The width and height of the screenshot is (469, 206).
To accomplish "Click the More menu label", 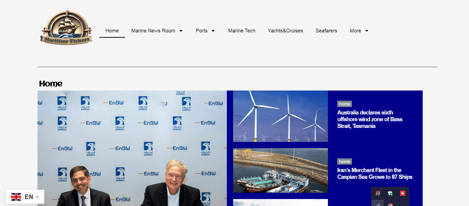I will click(x=355, y=31).
